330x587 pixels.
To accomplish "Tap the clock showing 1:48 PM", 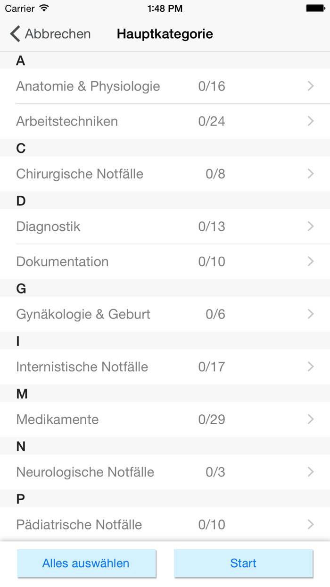I will [x=165, y=8].
